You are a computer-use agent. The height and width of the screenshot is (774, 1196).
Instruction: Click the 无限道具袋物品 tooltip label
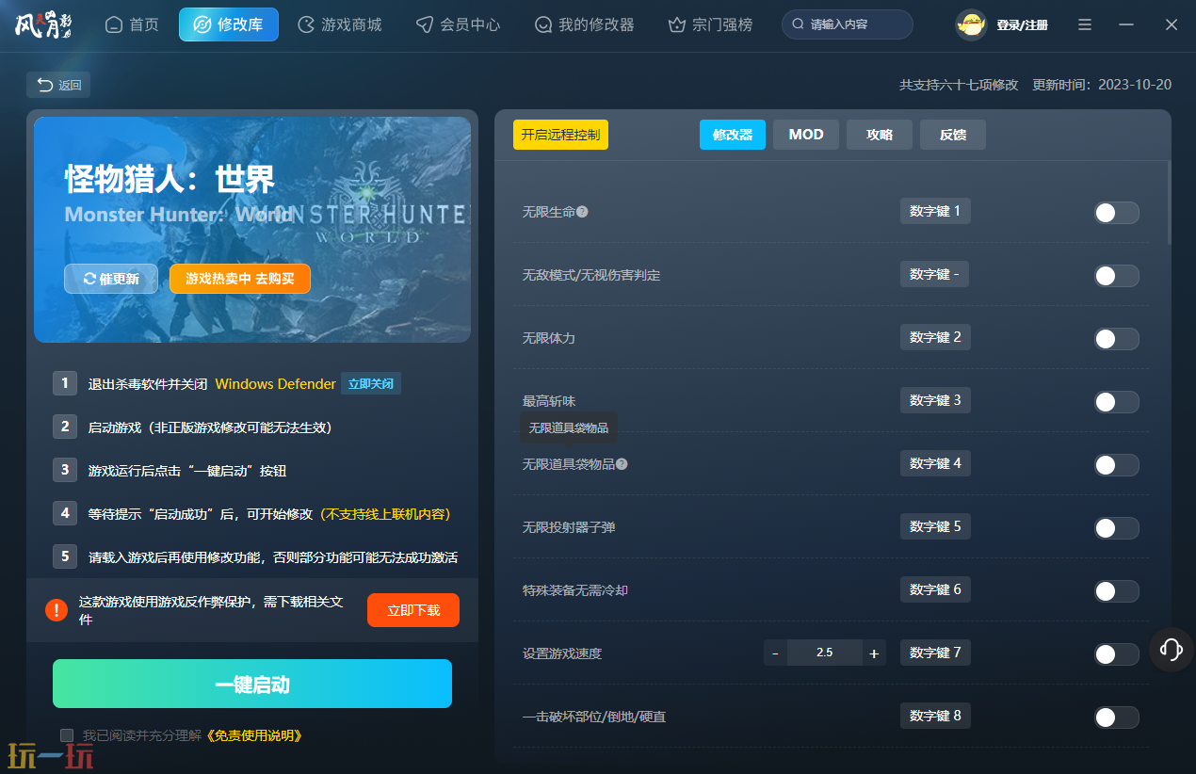569,427
